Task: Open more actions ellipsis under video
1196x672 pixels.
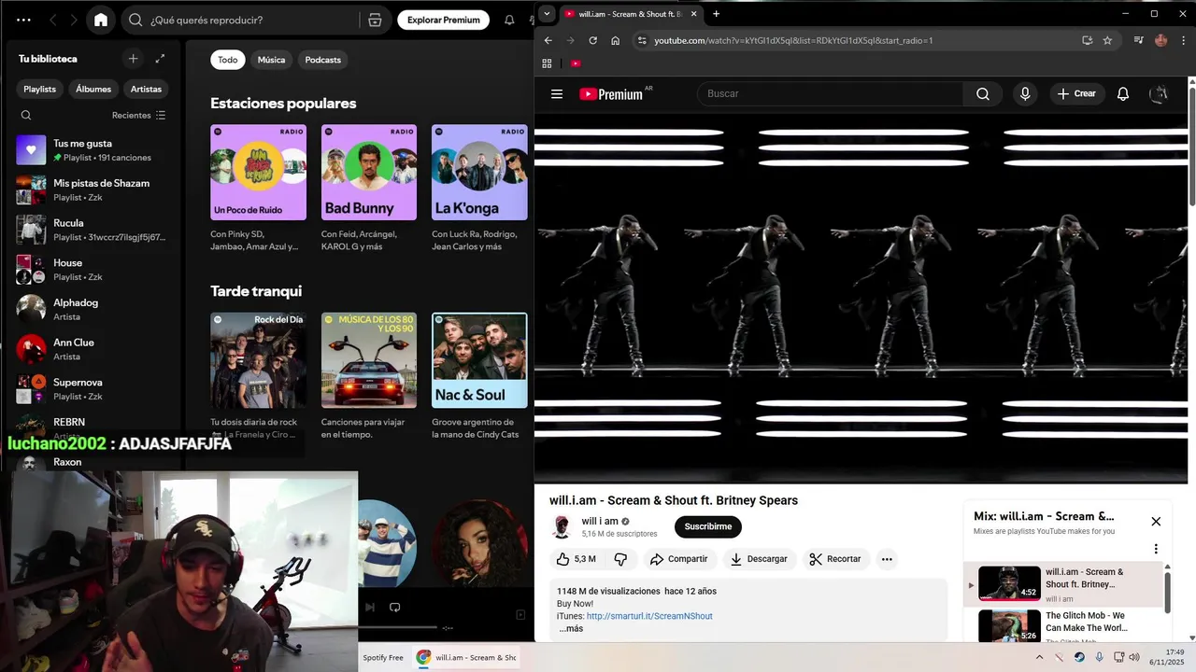Action: [x=887, y=559]
